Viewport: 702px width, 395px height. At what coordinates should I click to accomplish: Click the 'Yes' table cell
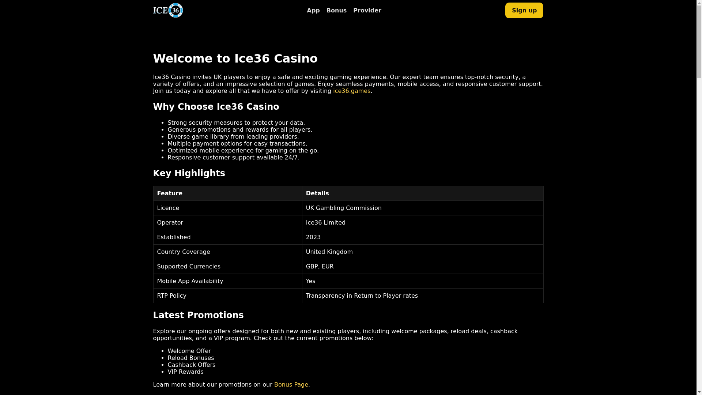coord(423,281)
